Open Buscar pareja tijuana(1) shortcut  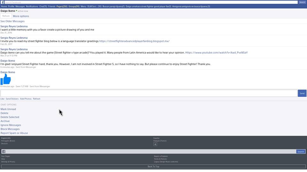coord(114,6)
